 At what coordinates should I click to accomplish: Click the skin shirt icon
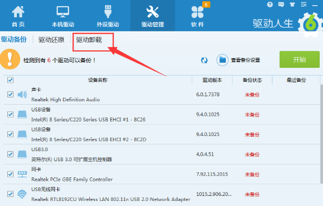coord(292,4)
